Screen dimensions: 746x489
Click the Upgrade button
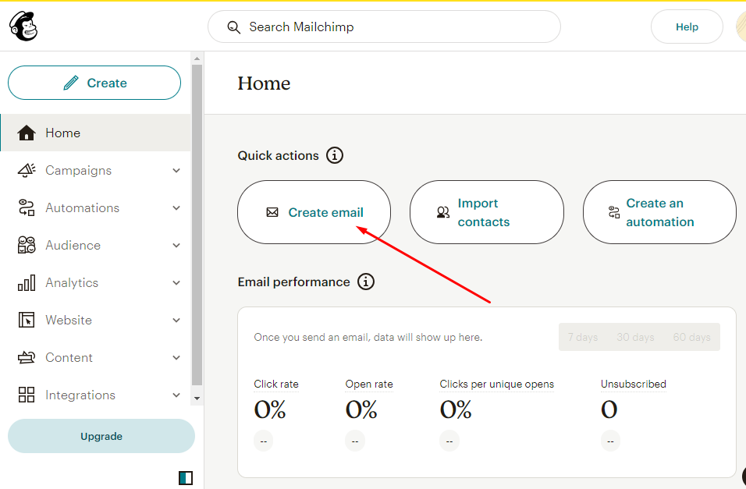pos(101,436)
